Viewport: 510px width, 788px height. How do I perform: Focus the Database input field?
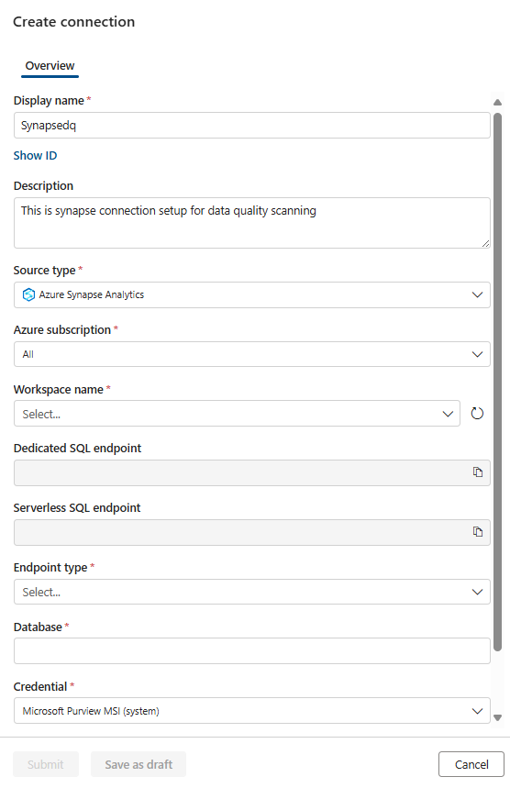[x=251, y=651]
